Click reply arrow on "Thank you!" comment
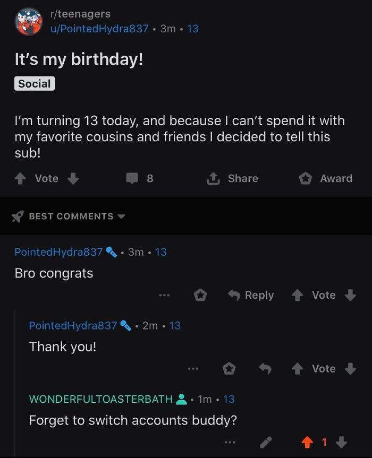The height and width of the screenshot is (458, 372). [x=265, y=369]
